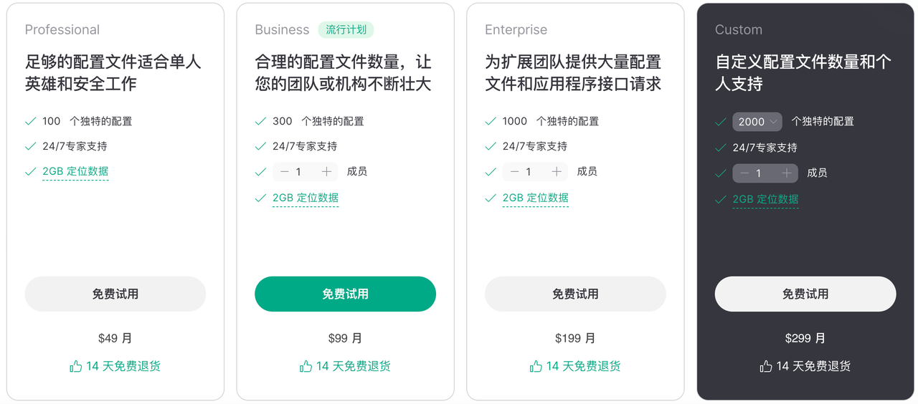918x404 pixels.
Task: Click the 流行计划 badge on Business
Action: tap(346, 30)
